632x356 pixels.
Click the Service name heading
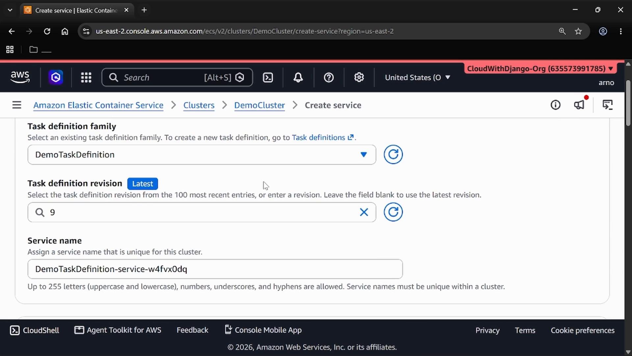tap(55, 241)
